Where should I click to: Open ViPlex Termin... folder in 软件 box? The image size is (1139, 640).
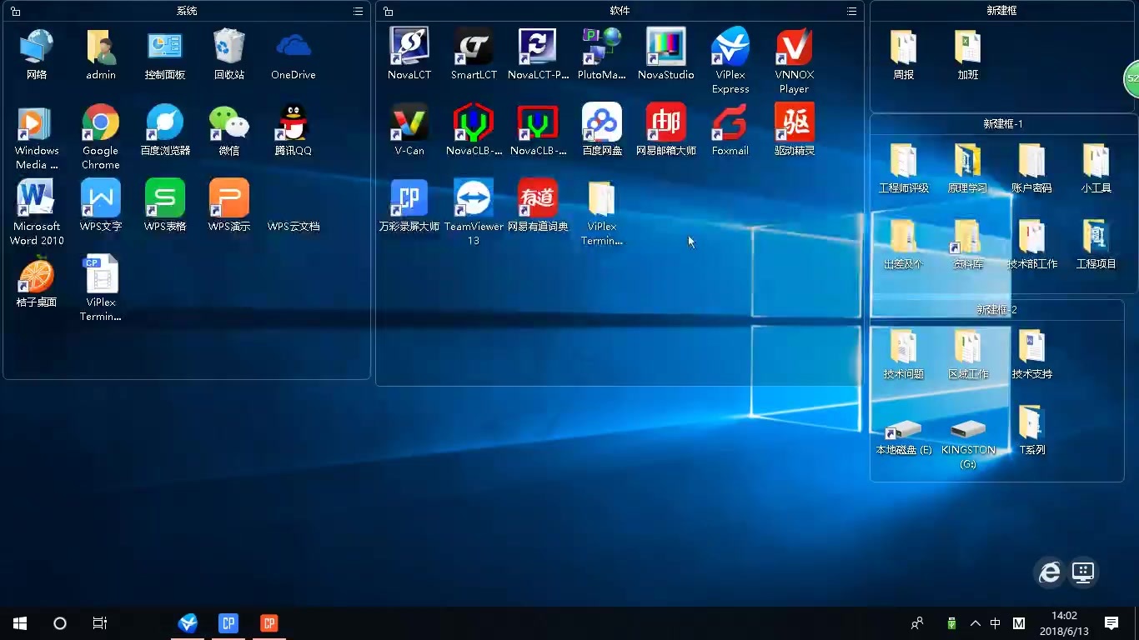(602, 198)
